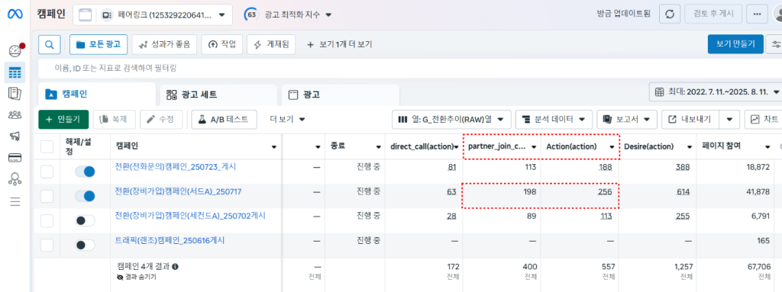Click the green 만들기 button
The height and width of the screenshot is (292, 782).
click(63, 119)
